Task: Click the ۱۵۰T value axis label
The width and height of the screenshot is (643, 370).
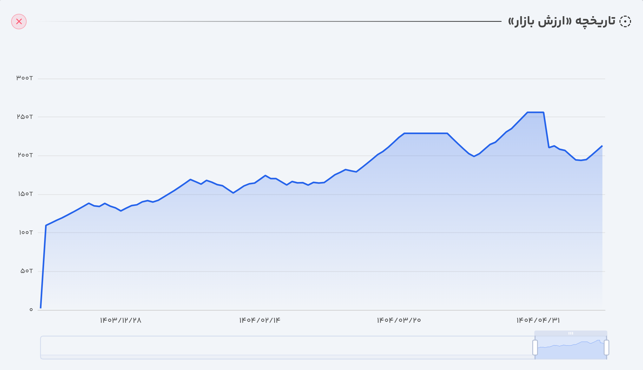Action: [25, 194]
